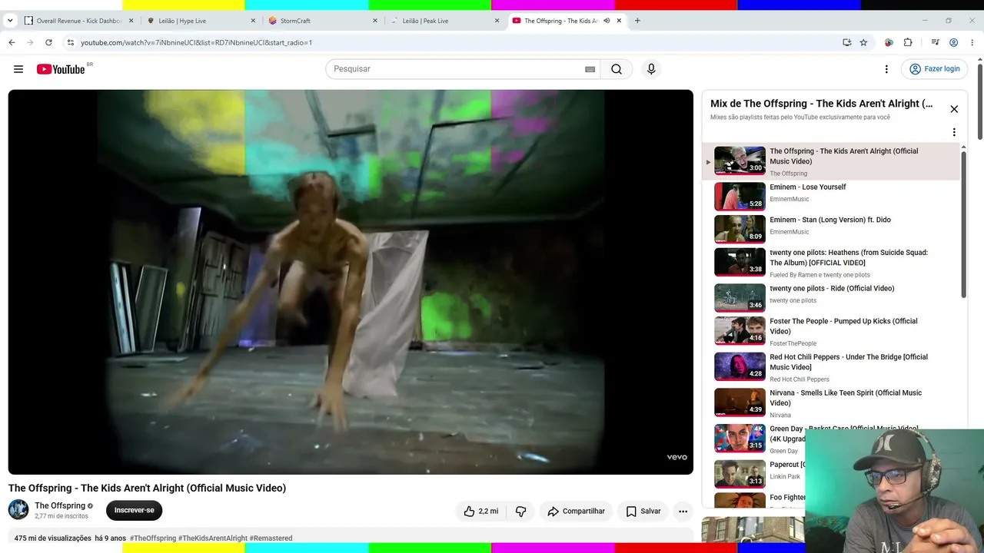Play twenty one pilots - Ride thumbnail
984x553 pixels.
(x=740, y=298)
